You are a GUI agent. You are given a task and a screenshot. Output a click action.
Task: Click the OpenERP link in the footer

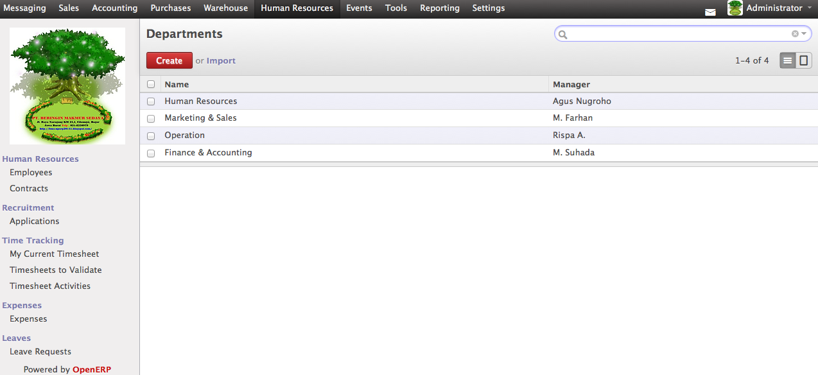(x=92, y=369)
